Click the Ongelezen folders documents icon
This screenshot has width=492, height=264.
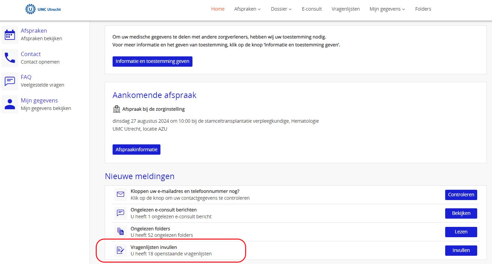tap(121, 232)
